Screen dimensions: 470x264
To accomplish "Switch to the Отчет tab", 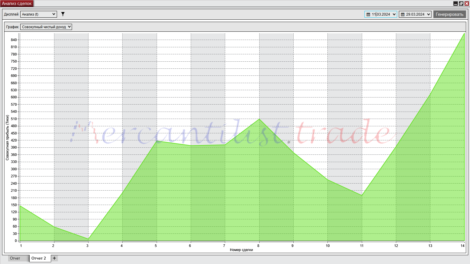I will (x=15, y=258).
